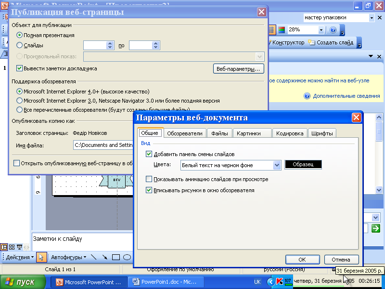Screen dimensions: 385x289
Task: Switch to Общие tab
Action: tap(150, 133)
